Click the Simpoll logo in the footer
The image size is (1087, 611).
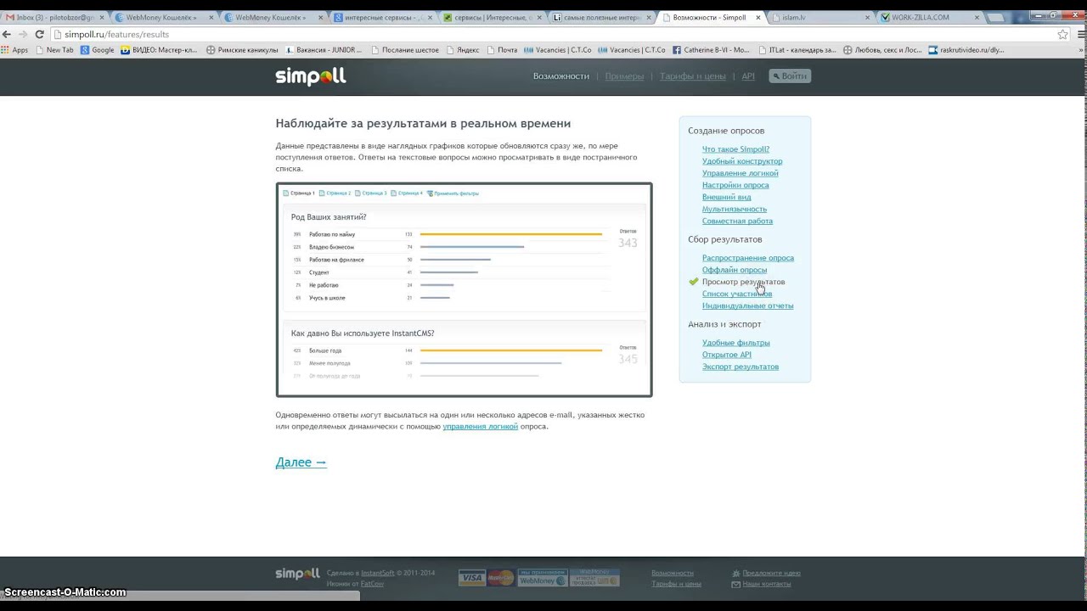pos(297,575)
